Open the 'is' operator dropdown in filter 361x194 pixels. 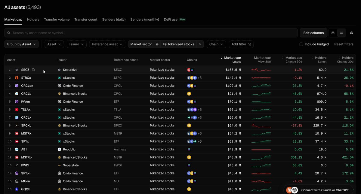click(157, 44)
